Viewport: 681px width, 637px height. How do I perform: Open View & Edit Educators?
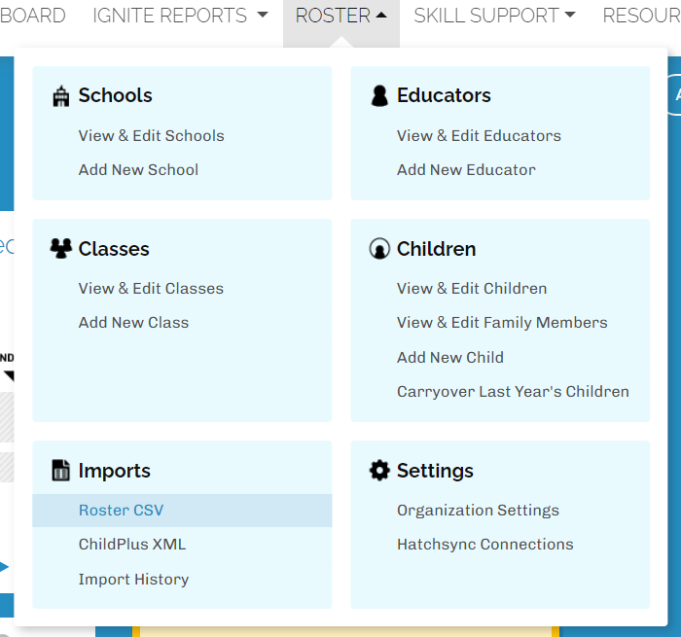pos(479,136)
